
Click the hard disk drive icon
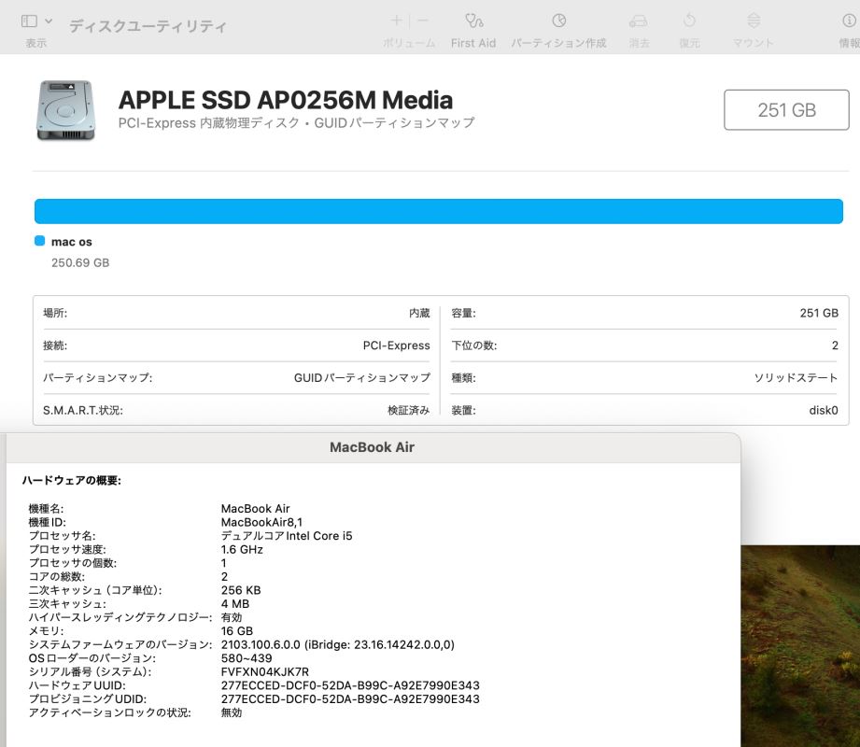pos(65,110)
